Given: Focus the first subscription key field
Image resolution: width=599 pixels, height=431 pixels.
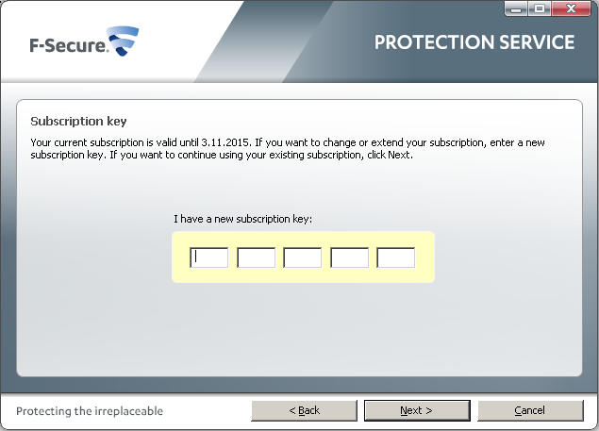Looking at the screenshot, I should click(x=209, y=257).
